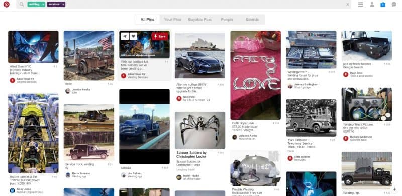Open the messages speech bubble icon
This screenshot has width=402, height=196.
click(x=394, y=5)
